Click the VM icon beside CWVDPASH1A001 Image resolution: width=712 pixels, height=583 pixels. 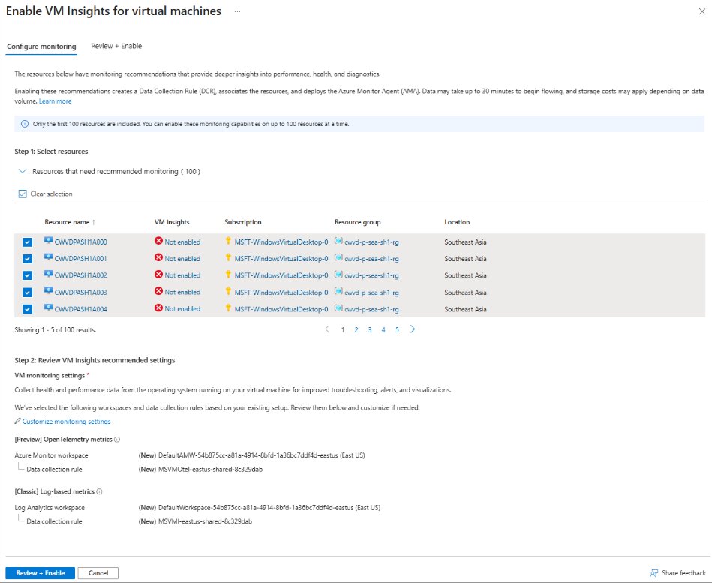[48, 257]
